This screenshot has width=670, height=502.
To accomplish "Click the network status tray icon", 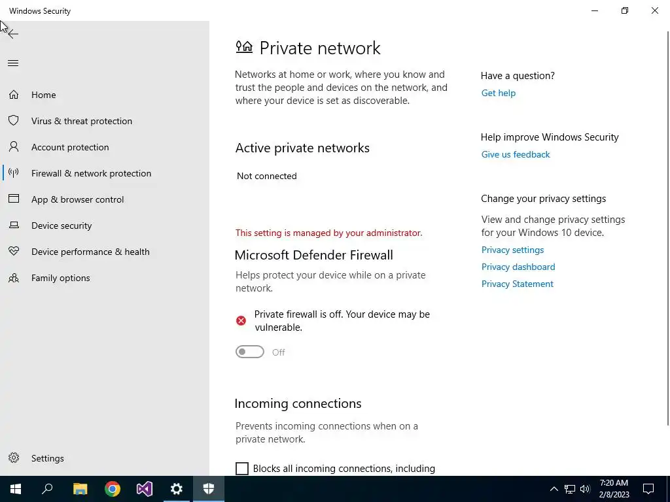I will 570,489.
